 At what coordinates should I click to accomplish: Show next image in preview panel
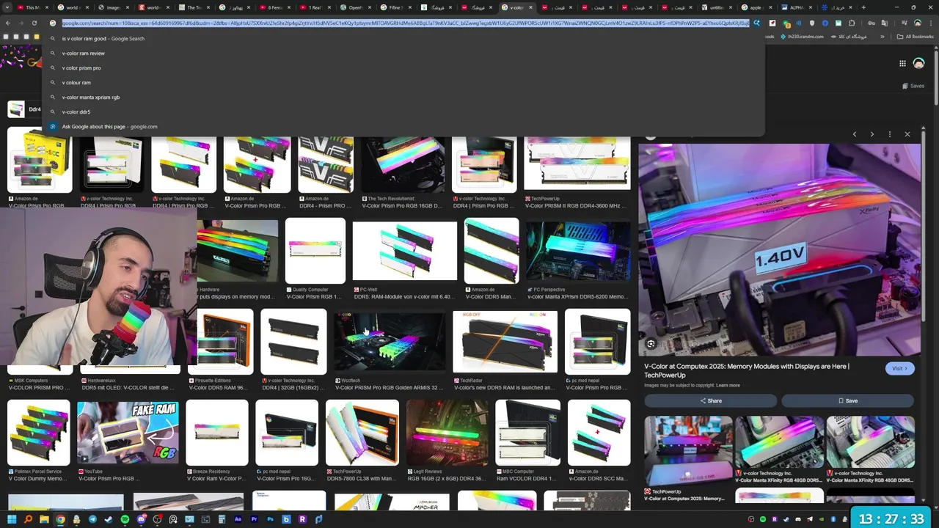[872, 134]
